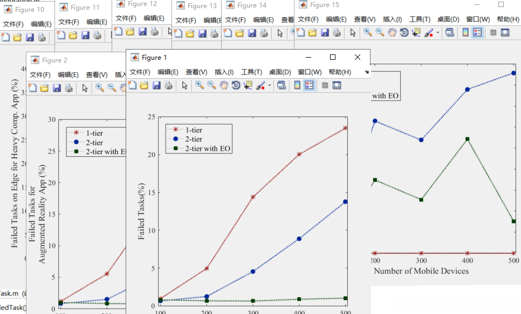Activate the Pan hand tool in Figure 1
The width and height of the screenshot is (521, 314).
click(224, 85)
